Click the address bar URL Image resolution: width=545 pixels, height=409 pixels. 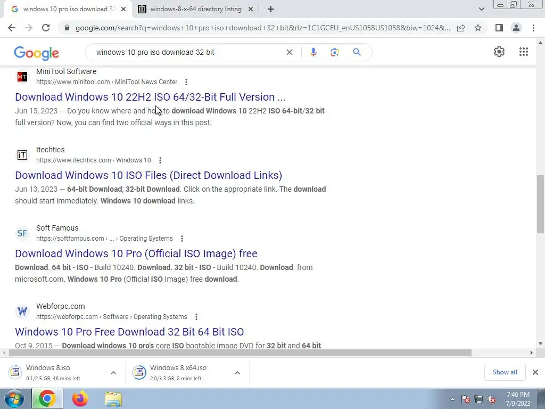[x=263, y=28]
